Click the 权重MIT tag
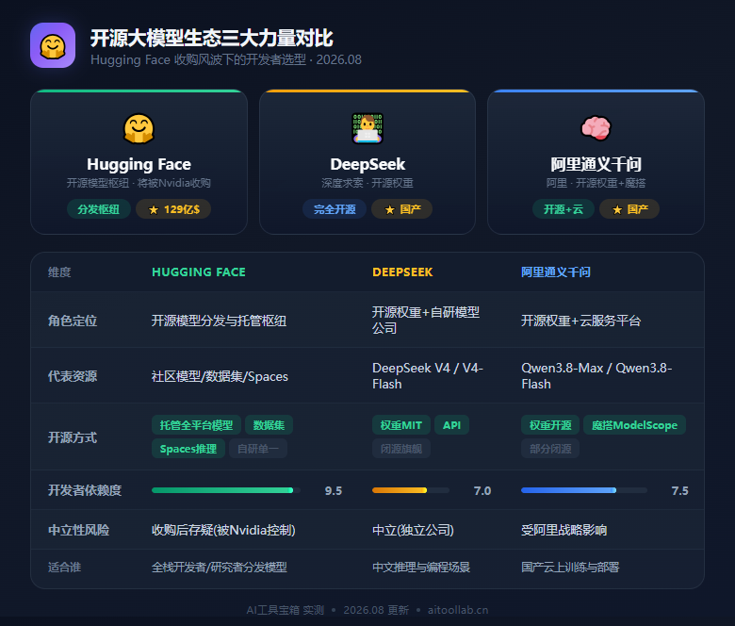The height and width of the screenshot is (626, 735). (401, 425)
